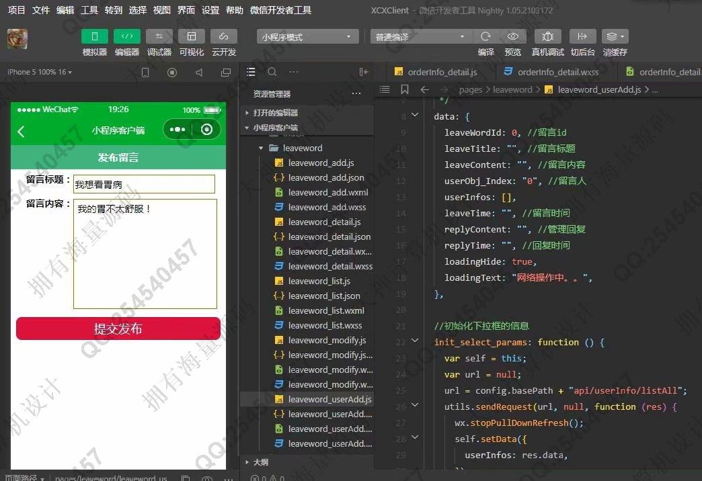This screenshot has height=481, width=702.
Task: Open the 视图 menu
Action: [161, 10]
